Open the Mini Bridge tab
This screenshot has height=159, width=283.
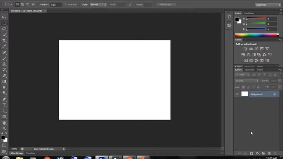pos(17,153)
